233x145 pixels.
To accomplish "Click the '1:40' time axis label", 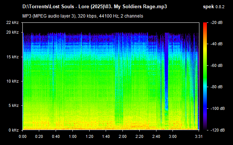I will tap(106, 136).
